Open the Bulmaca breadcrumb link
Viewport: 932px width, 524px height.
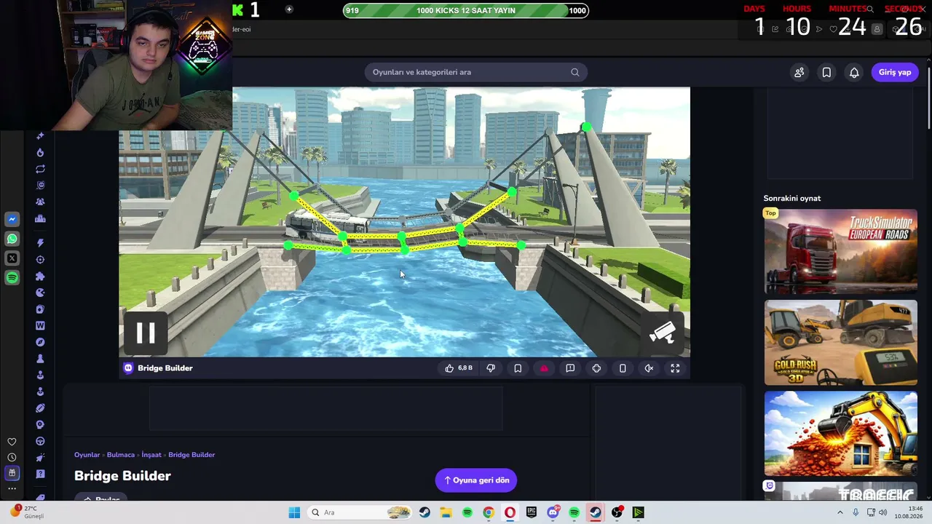coord(121,455)
